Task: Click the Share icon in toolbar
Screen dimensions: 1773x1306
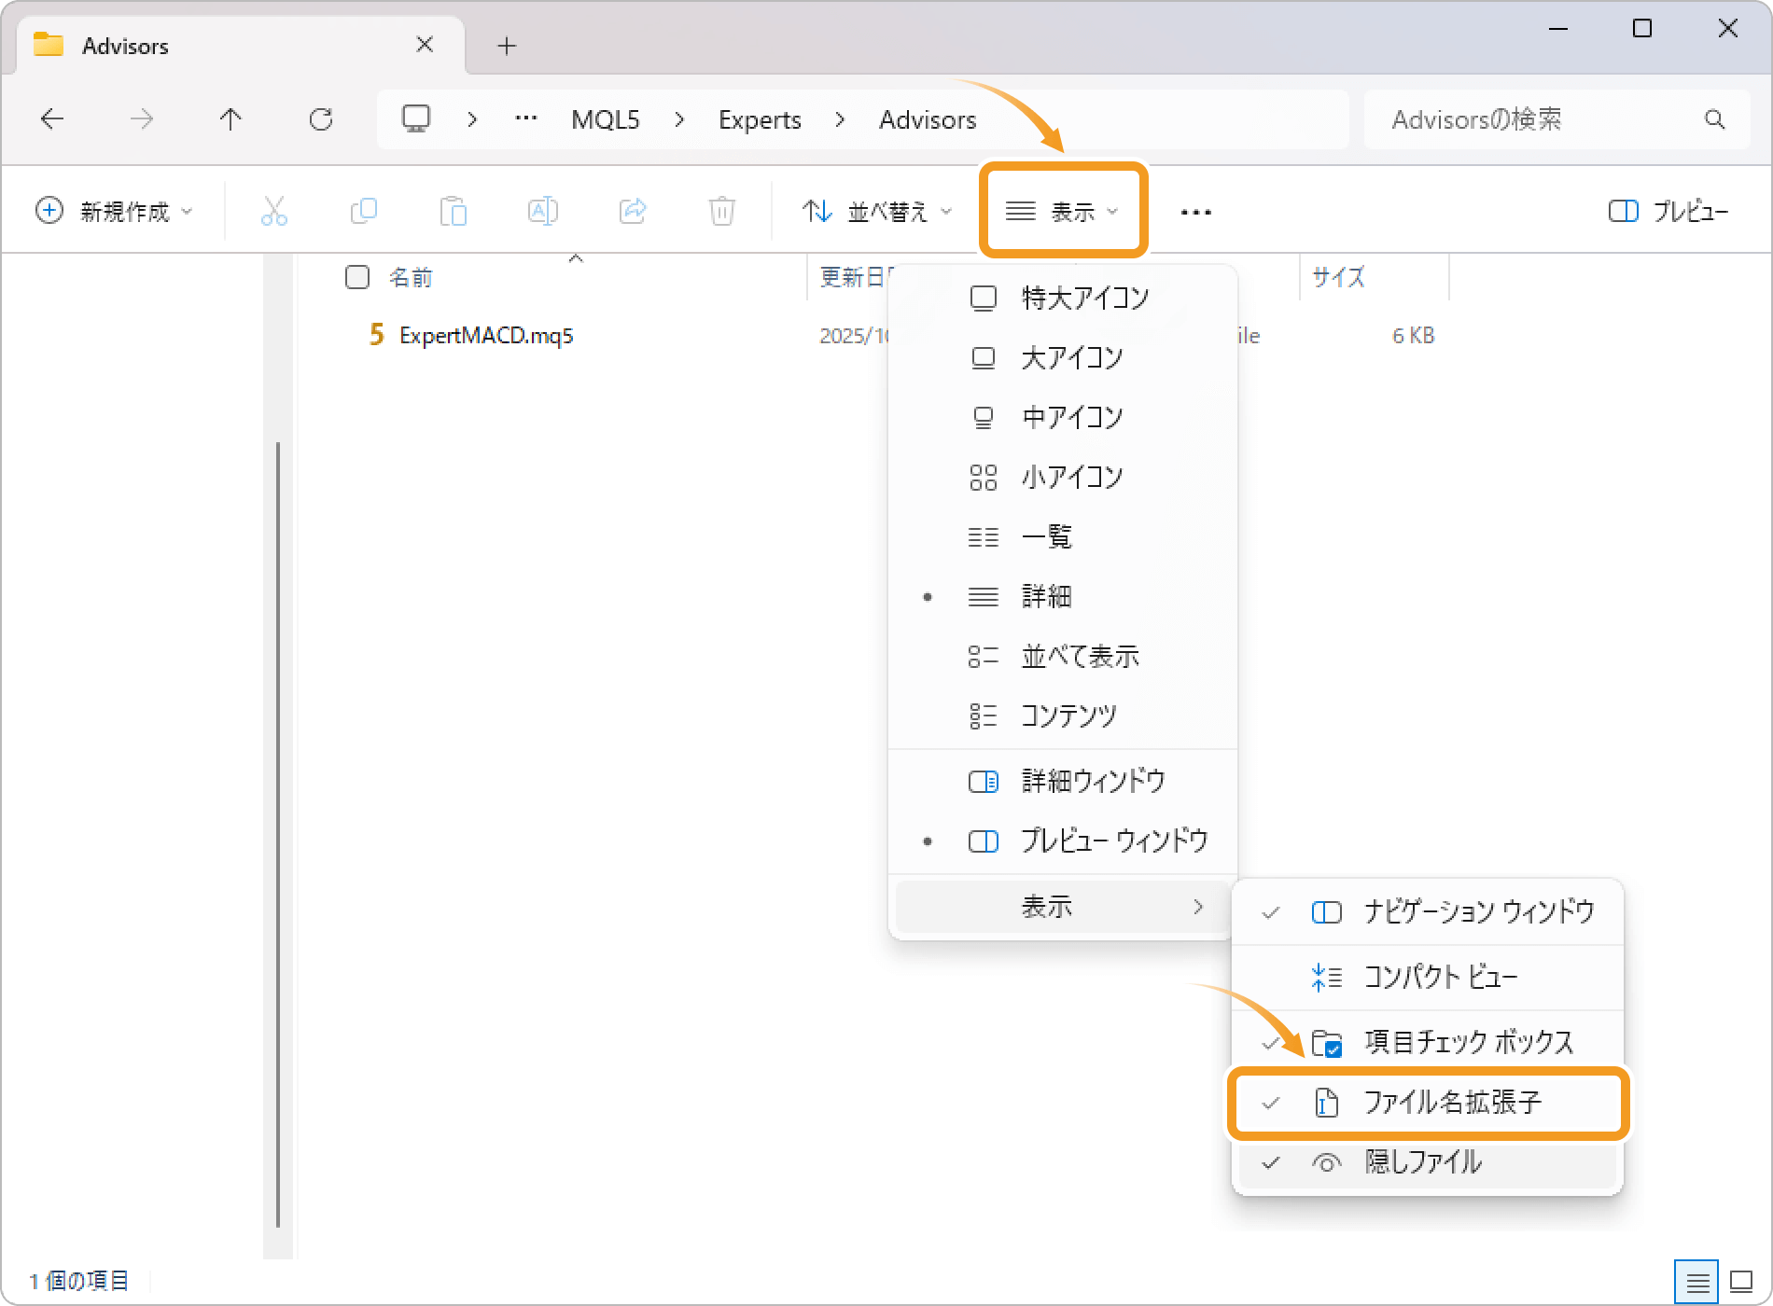Action: 632,212
